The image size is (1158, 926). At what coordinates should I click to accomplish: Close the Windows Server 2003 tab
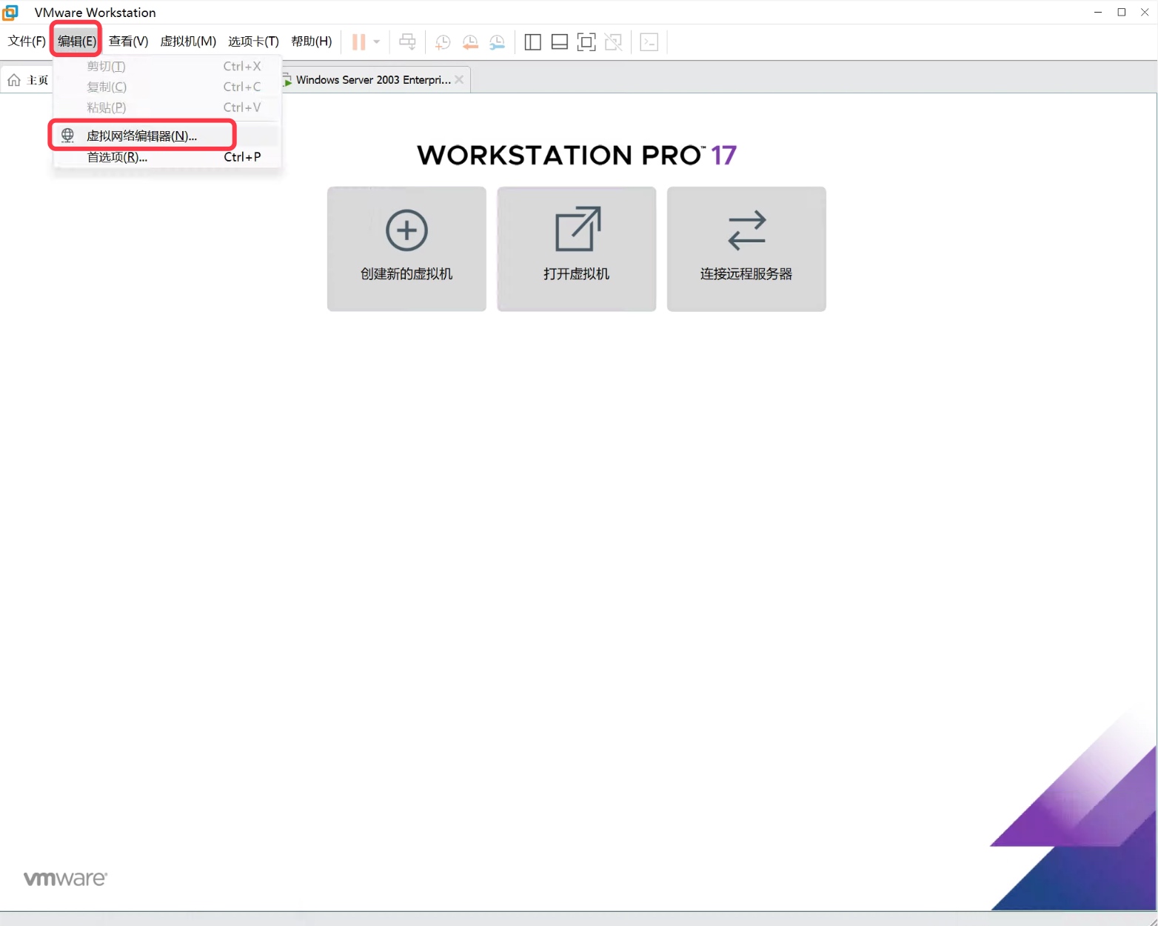click(459, 80)
